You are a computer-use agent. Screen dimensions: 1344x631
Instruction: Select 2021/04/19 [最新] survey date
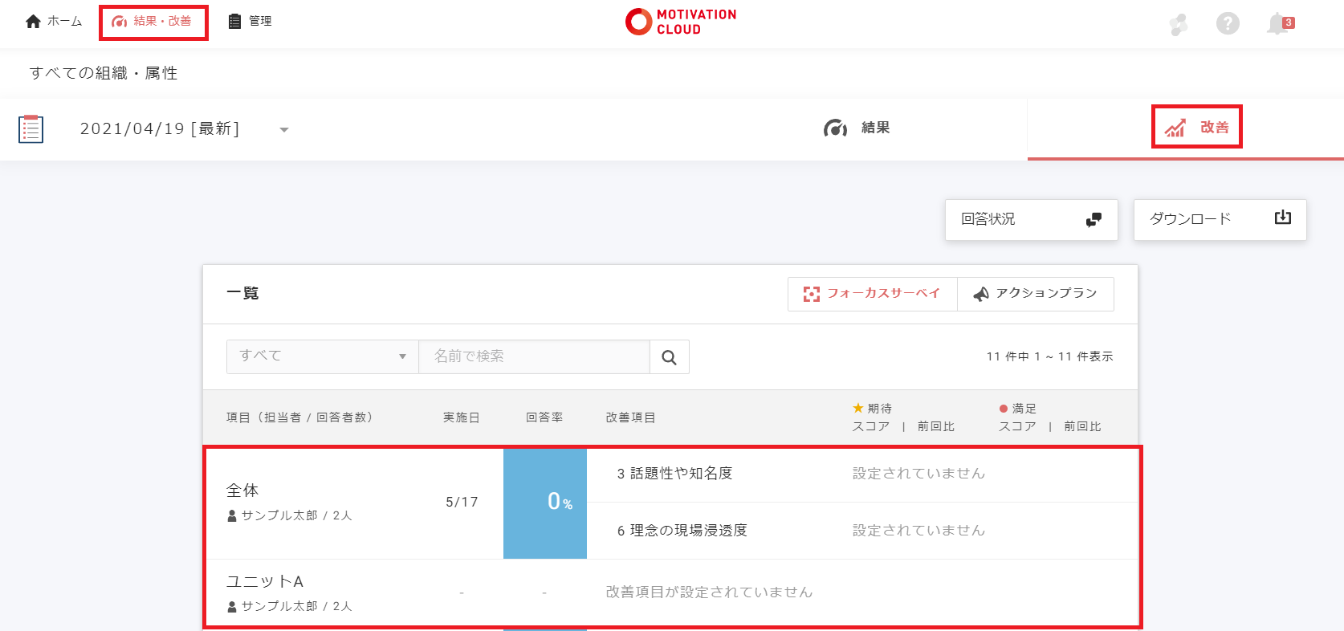click(160, 128)
